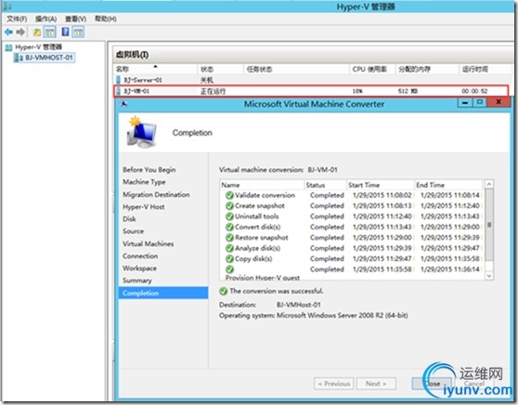Open the Help question mark icon
This screenshot has width=518, height=405.
(x=65, y=32)
